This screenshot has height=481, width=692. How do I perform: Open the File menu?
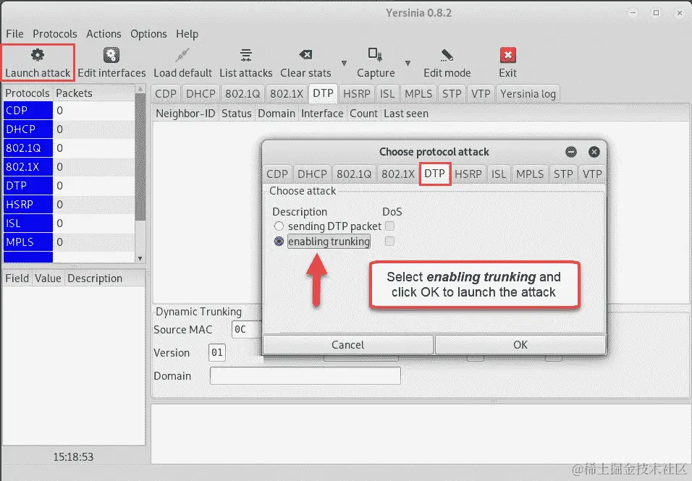(x=14, y=34)
